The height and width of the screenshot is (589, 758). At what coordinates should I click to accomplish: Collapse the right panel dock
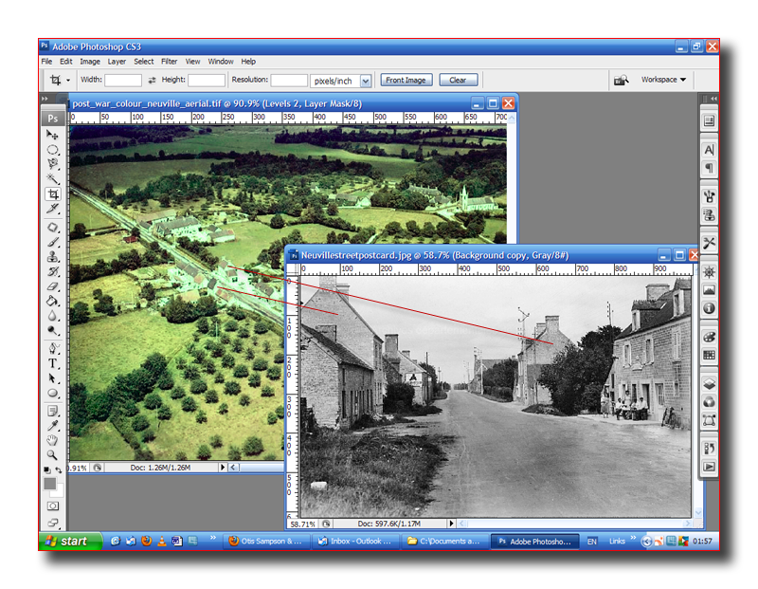[713, 99]
